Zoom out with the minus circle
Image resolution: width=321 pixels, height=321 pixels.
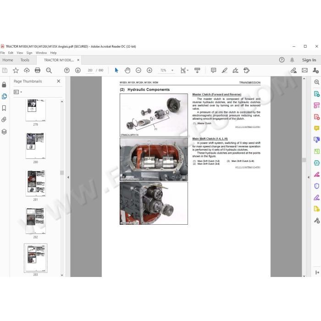pos(138,70)
